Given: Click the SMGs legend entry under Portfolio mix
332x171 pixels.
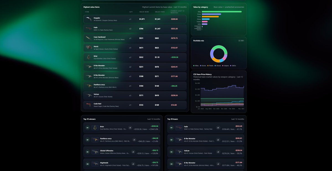Looking at the screenshot, I should coord(233,66).
